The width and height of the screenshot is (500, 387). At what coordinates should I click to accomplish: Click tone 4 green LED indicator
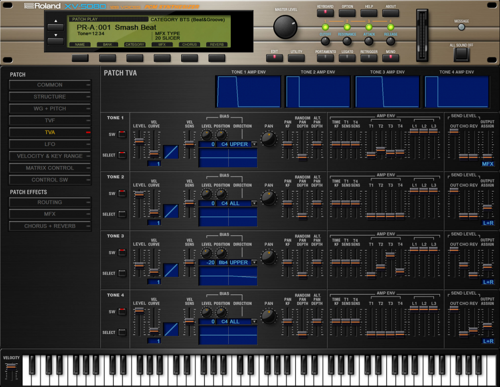click(x=390, y=27)
